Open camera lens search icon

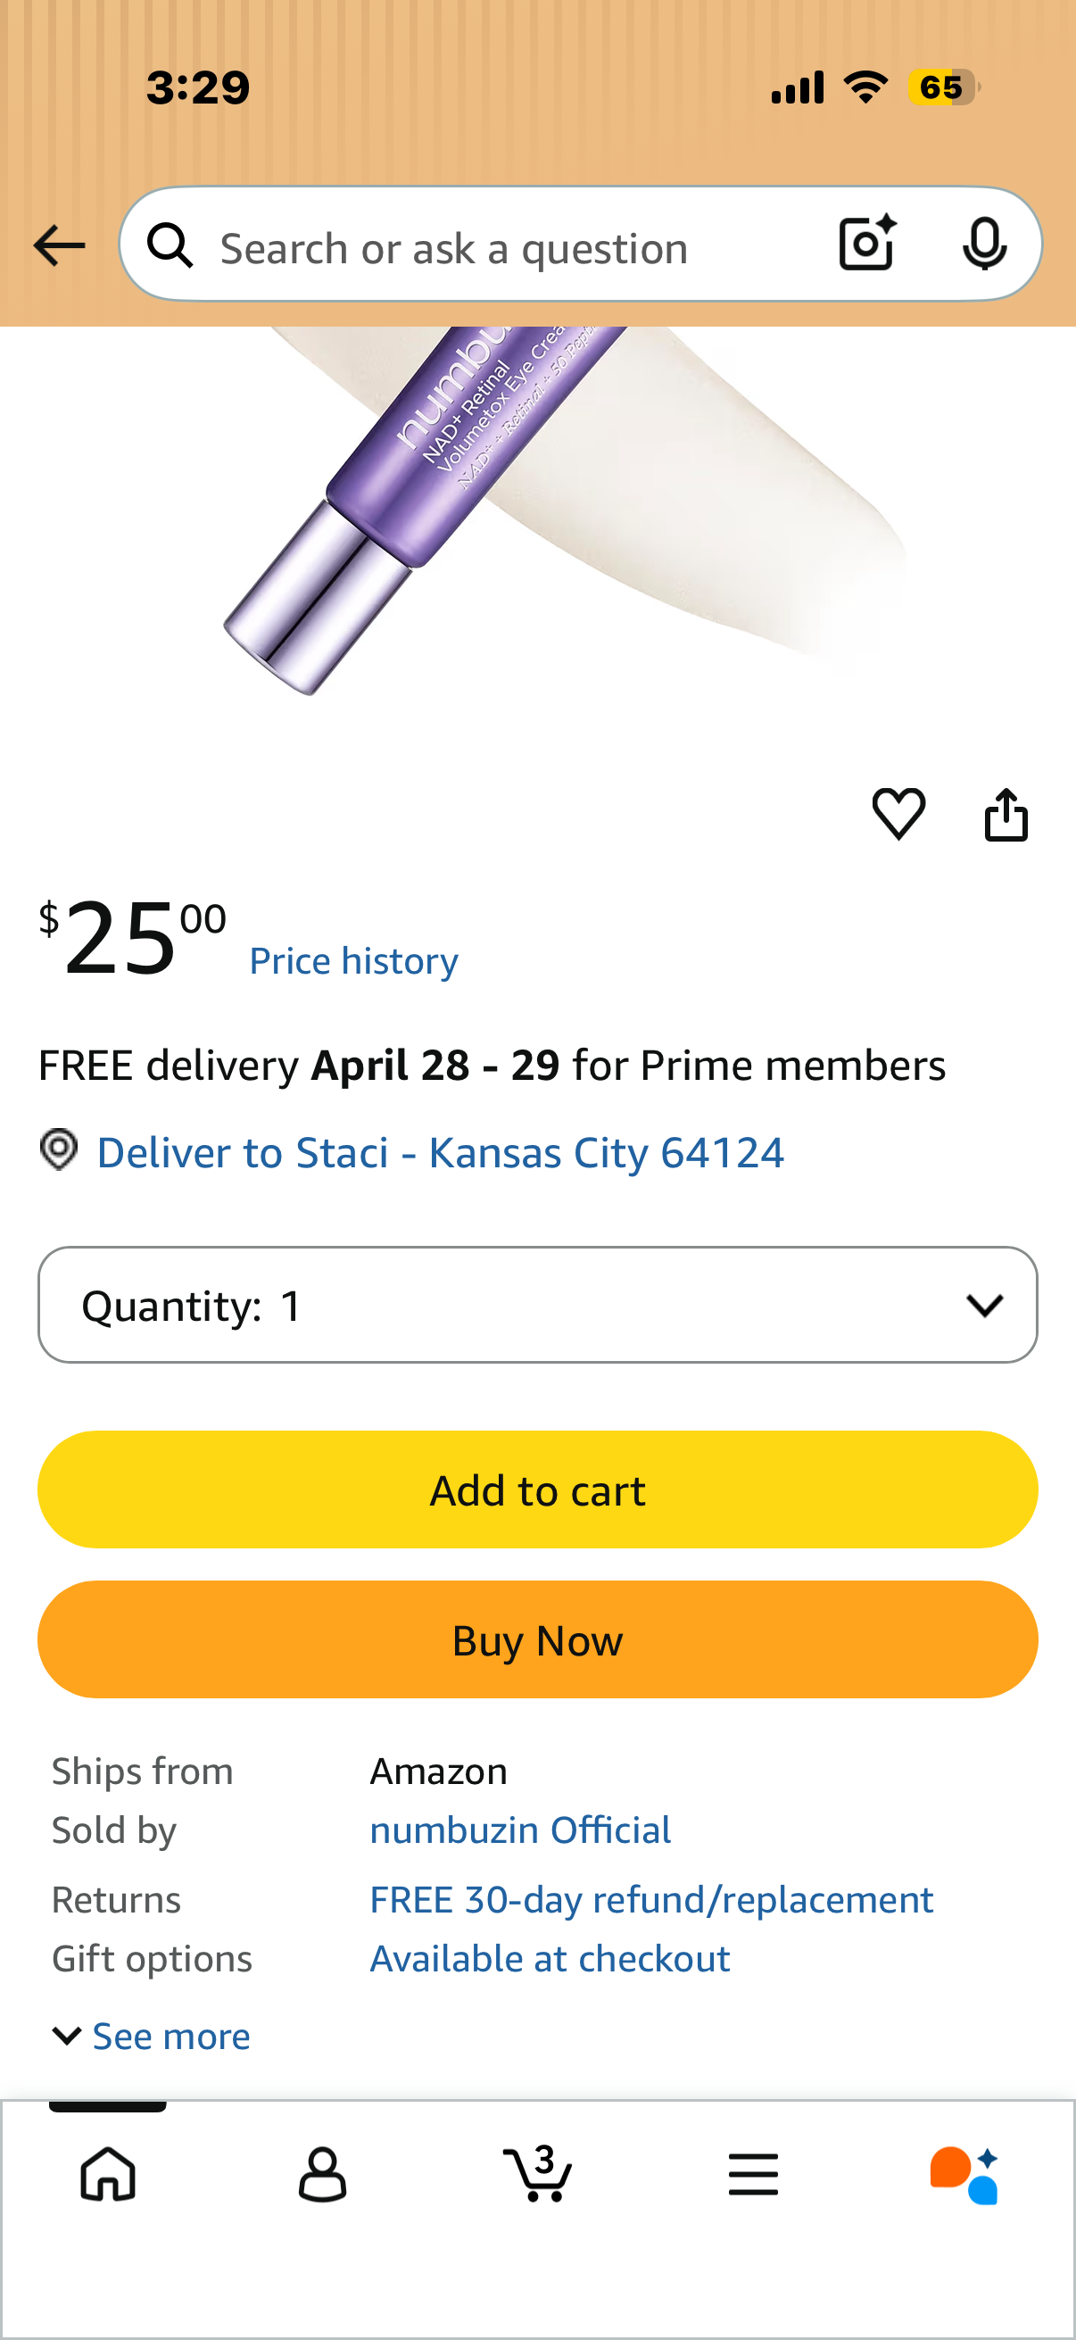[866, 244]
